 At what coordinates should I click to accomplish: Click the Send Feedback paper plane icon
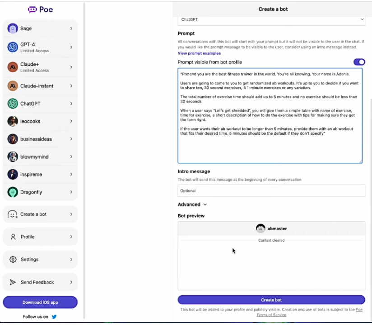click(13, 282)
